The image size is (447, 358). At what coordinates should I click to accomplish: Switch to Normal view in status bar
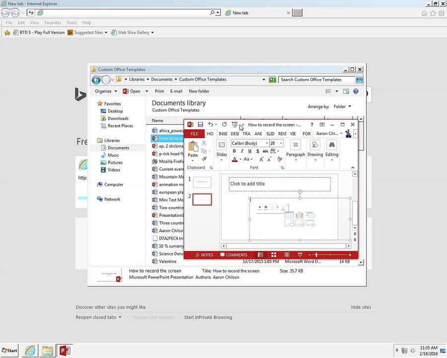pyautogui.click(x=260, y=255)
